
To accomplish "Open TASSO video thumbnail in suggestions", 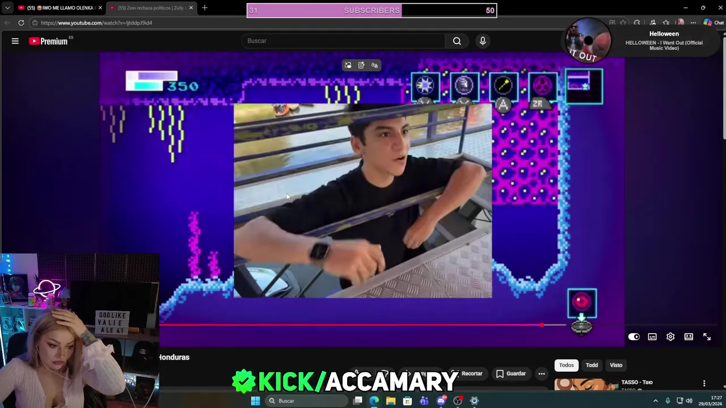I will pyautogui.click(x=586, y=384).
